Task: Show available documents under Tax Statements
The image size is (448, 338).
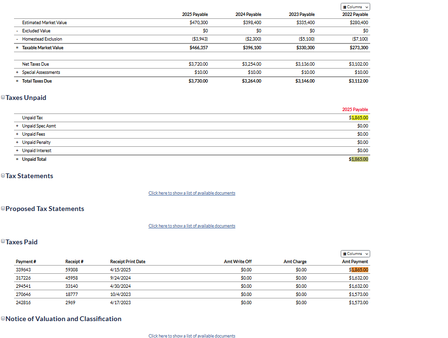Action: coord(192,193)
